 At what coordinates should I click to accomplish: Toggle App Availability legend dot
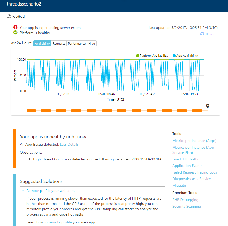[x=174, y=56]
